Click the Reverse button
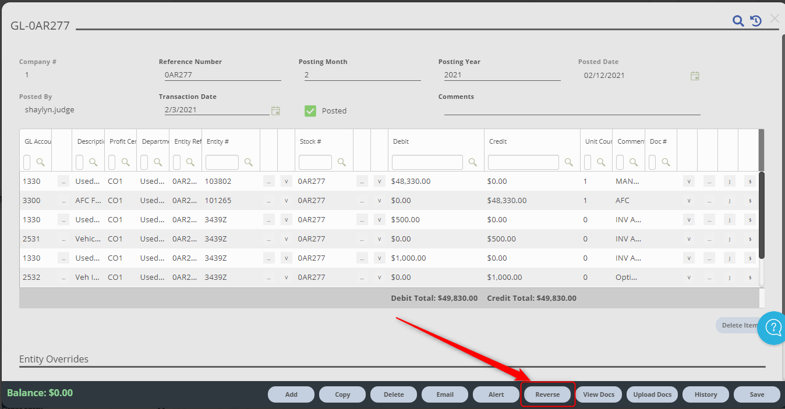 (x=547, y=394)
